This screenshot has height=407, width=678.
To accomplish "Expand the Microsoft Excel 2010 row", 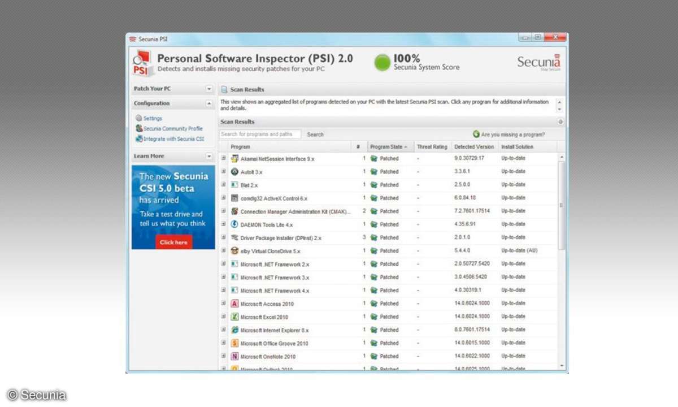I will click(223, 317).
